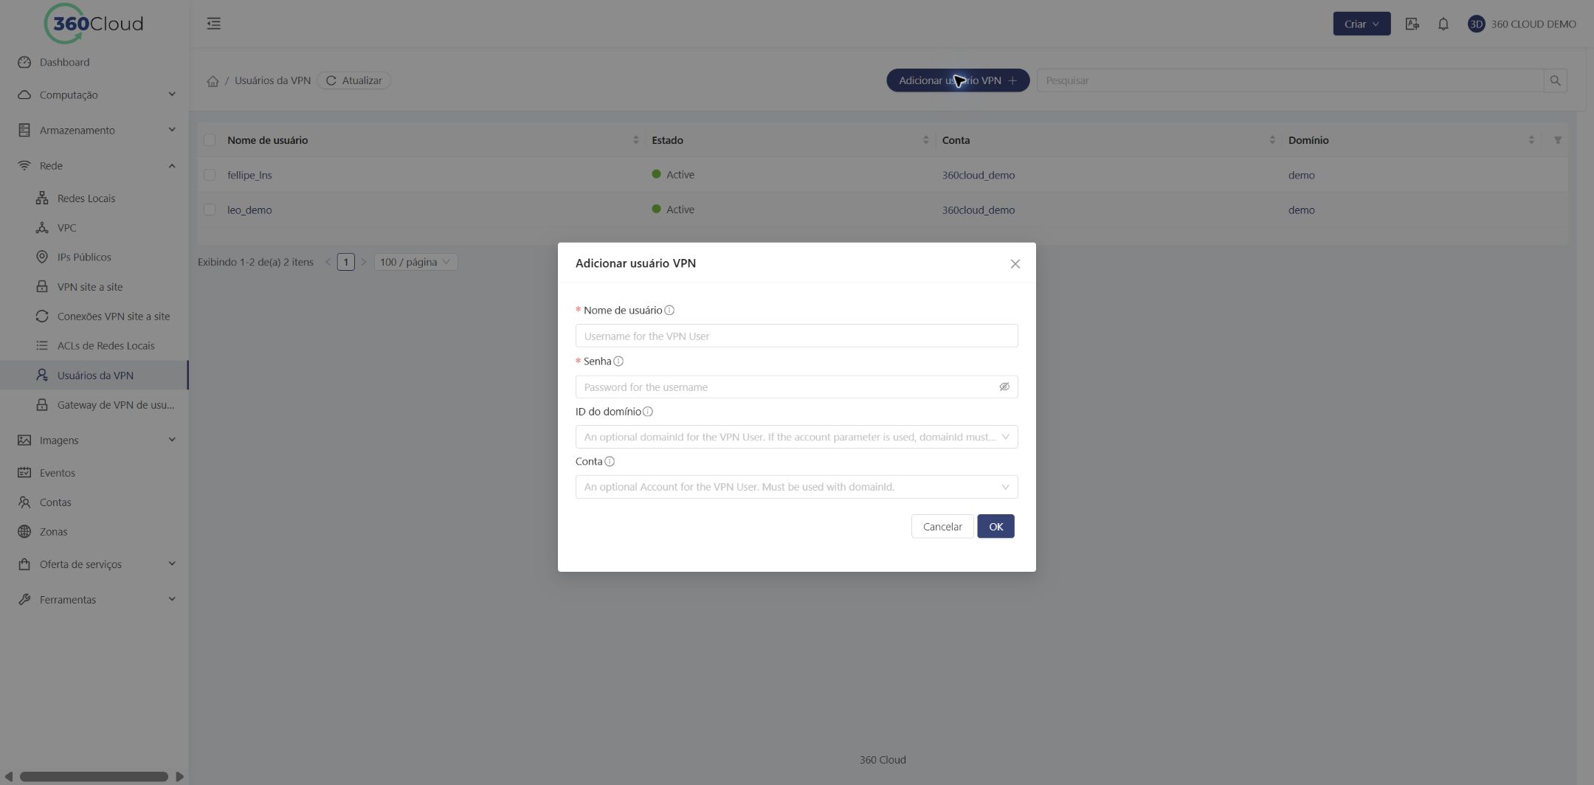Click the info icon next to ID do domínio
The height and width of the screenshot is (785, 1594).
coord(648,412)
